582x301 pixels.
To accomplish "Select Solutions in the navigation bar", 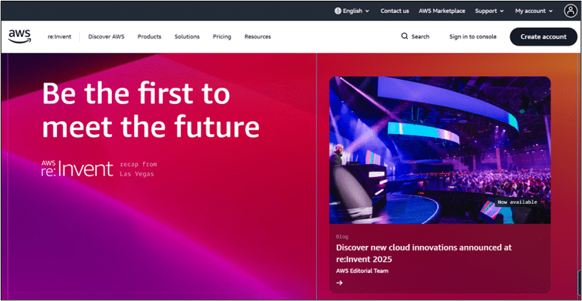I will pyautogui.click(x=187, y=36).
